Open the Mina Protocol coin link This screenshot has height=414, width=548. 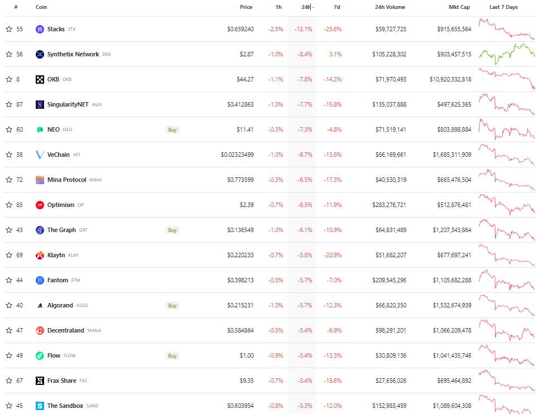coord(67,180)
